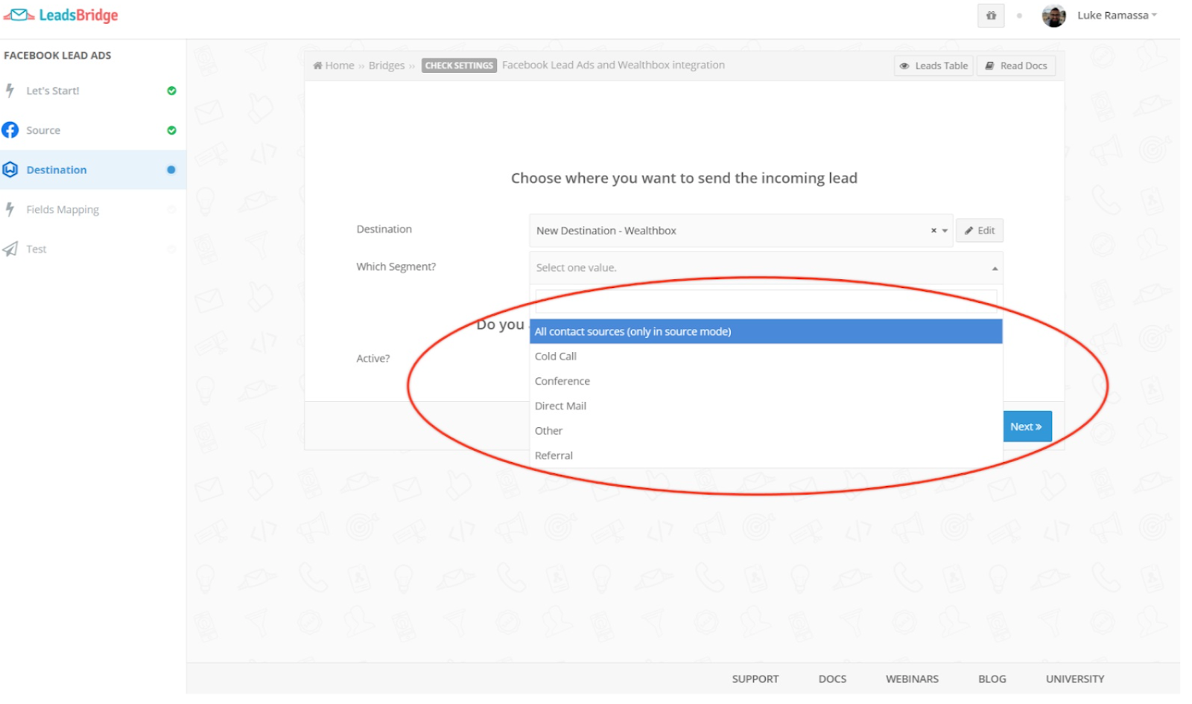The image size is (1192, 704).
Task: Click the Next button
Action: click(1027, 426)
